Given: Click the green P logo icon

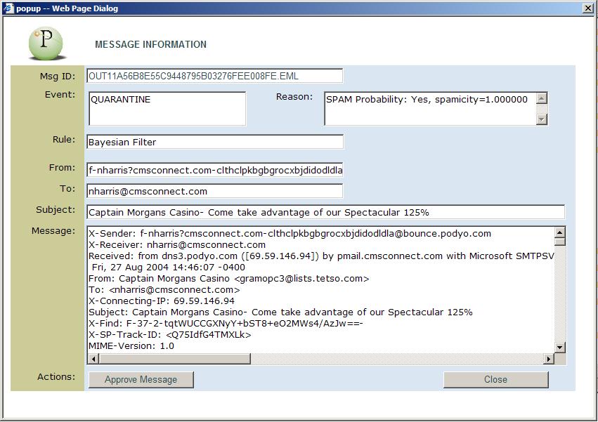Looking at the screenshot, I should coord(46,44).
